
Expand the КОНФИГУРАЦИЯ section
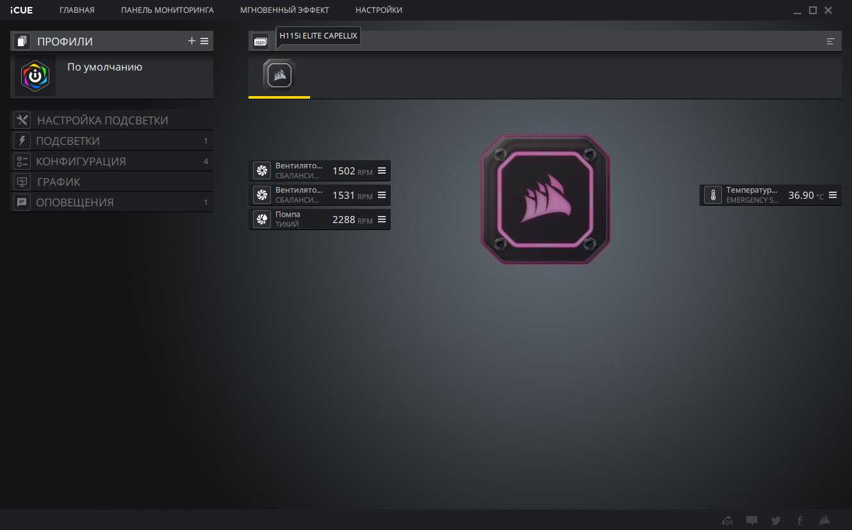point(81,161)
